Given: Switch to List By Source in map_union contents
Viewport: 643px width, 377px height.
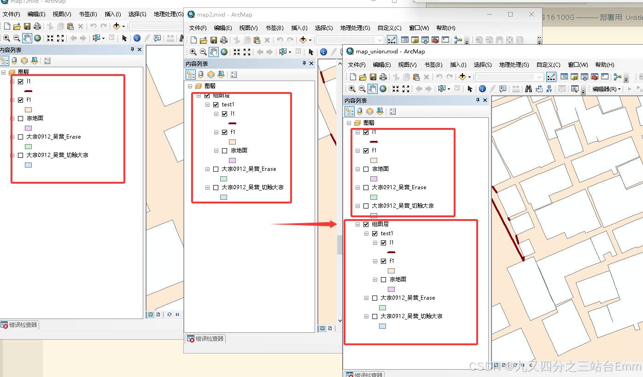Looking at the screenshot, I should pyautogui.click(x=360, y=111).
